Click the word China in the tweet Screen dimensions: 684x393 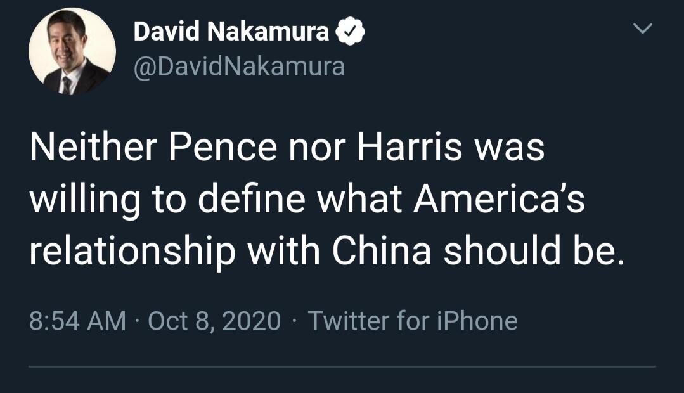381,251
